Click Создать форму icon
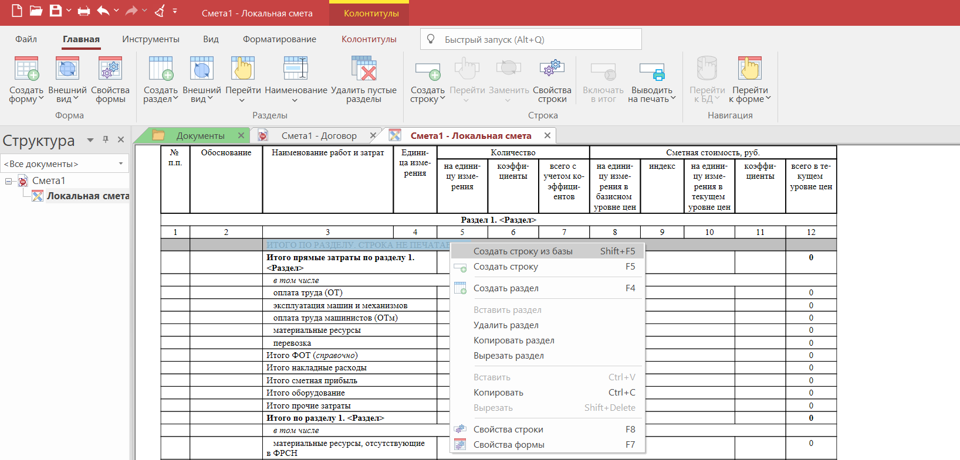This screenshot has width=960, height=460. (26, 69)
